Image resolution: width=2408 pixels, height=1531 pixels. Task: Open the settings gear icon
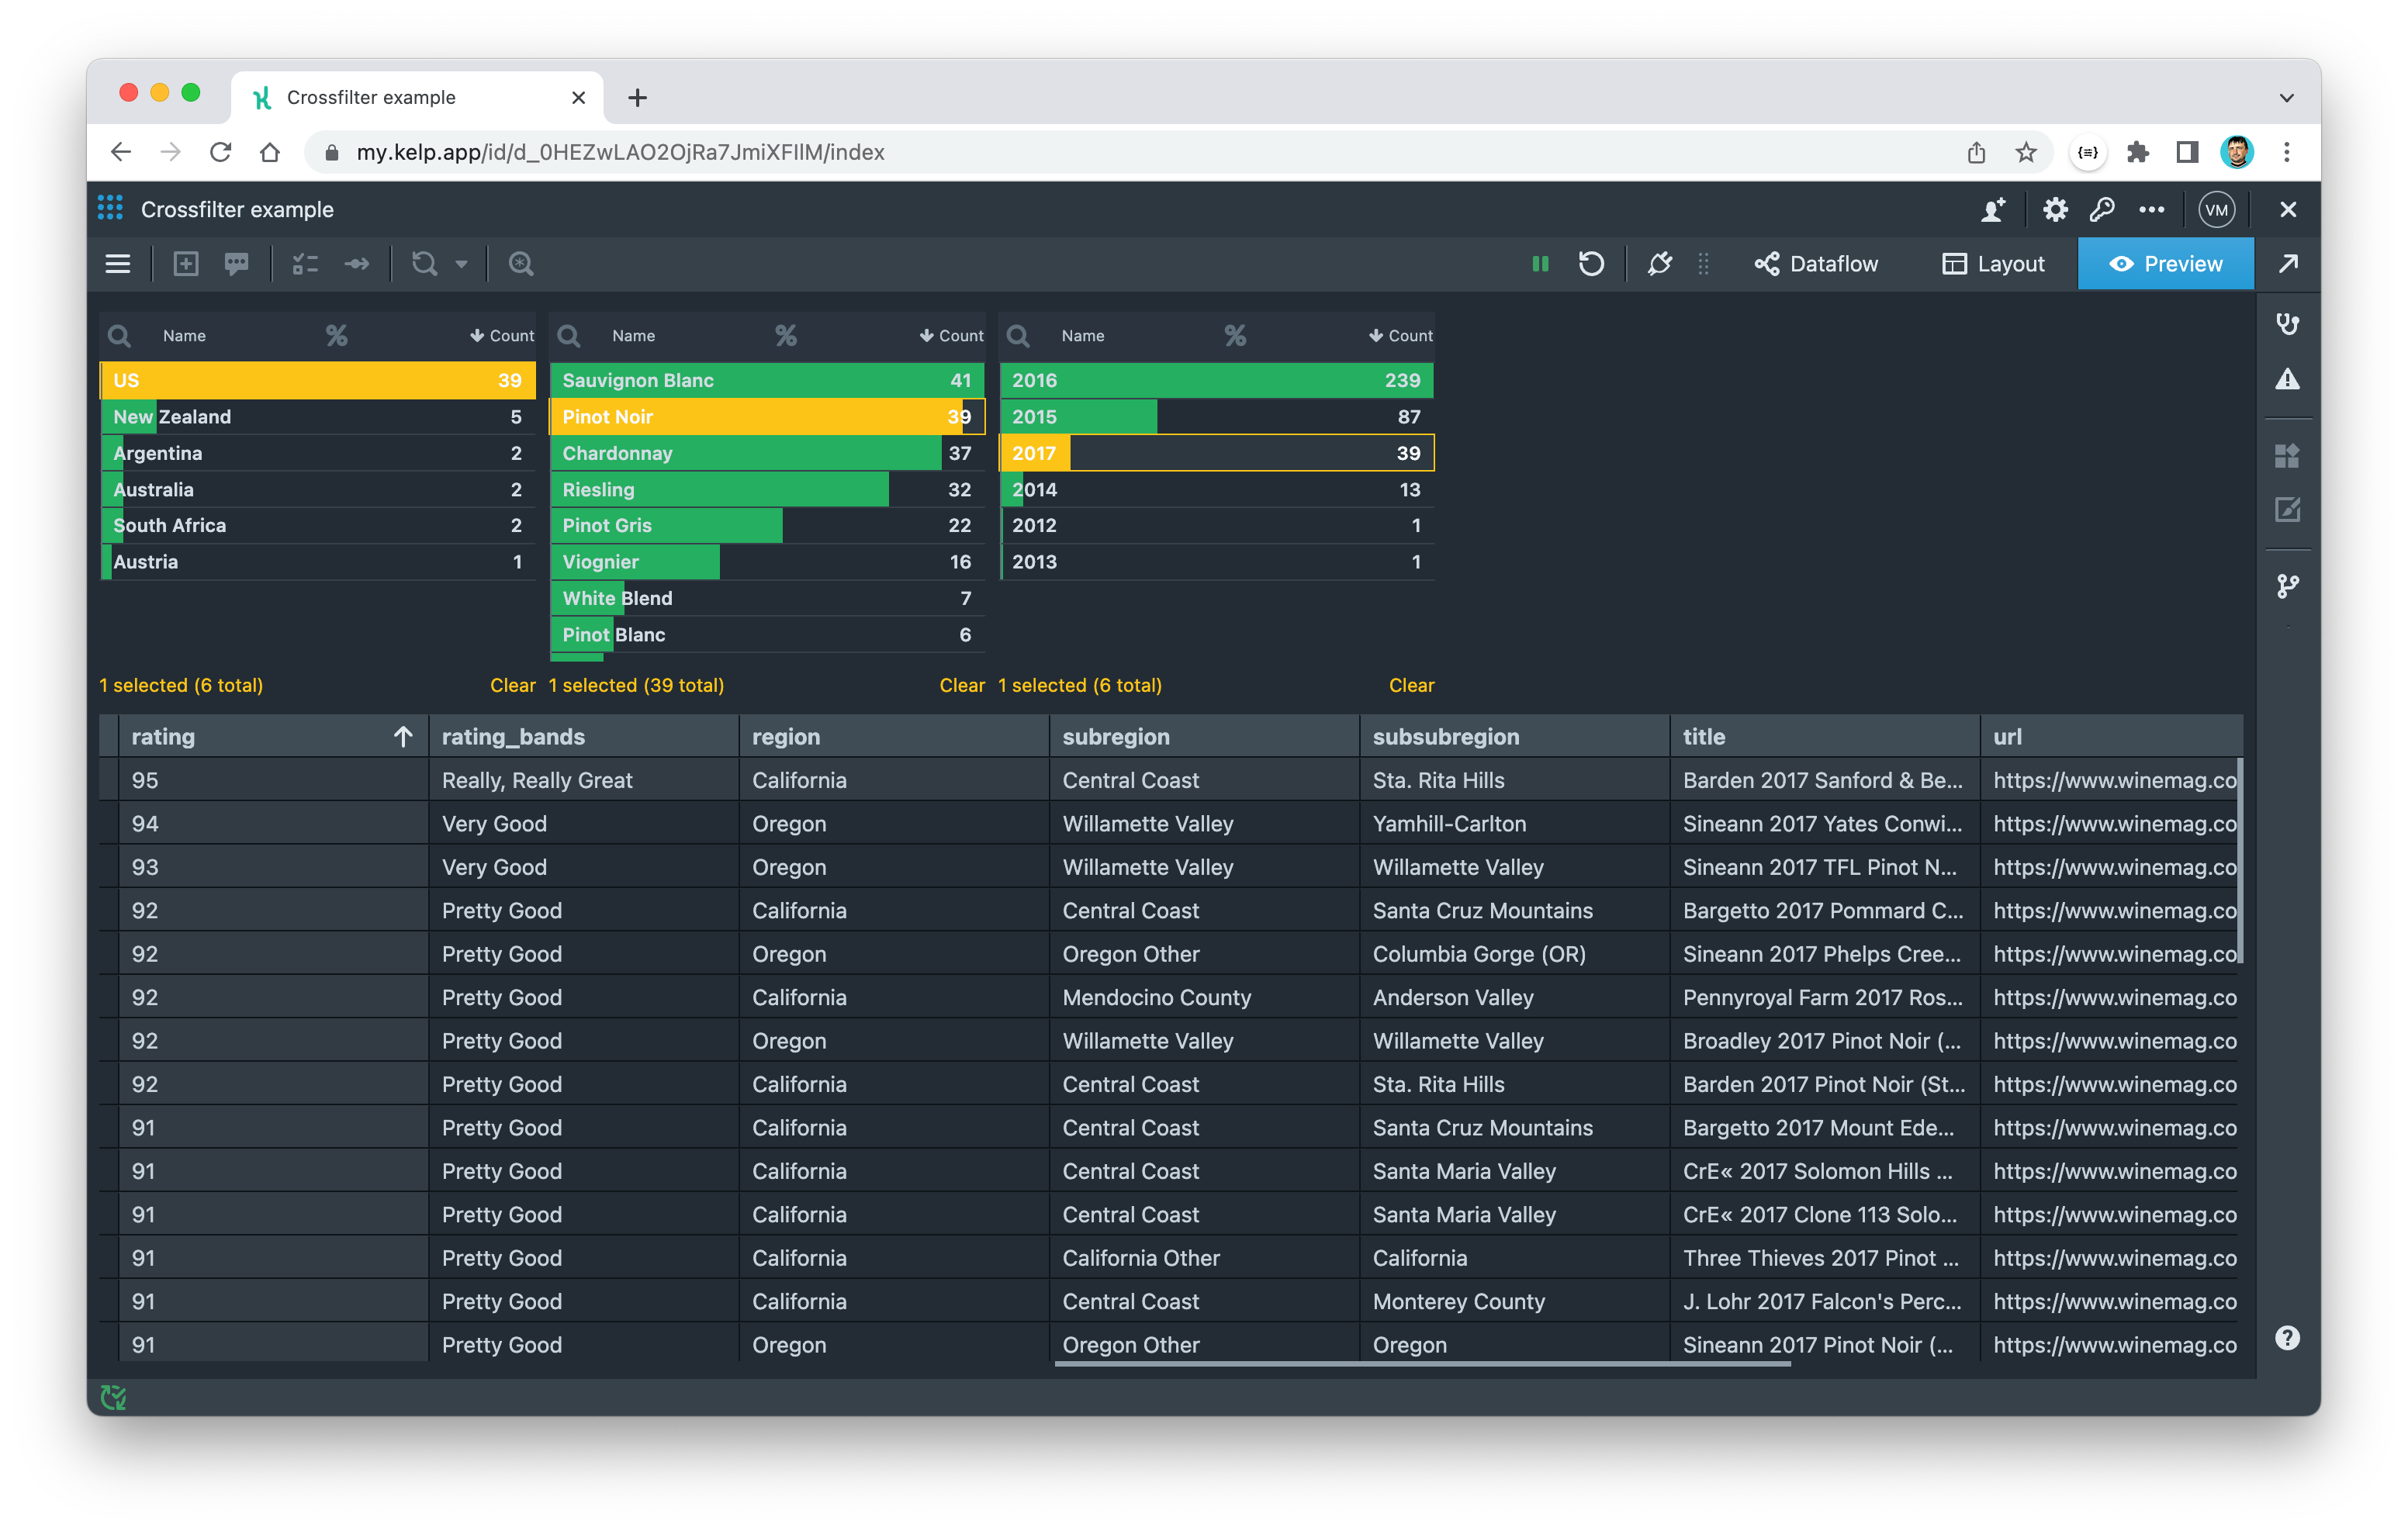tap(2054, 210)
